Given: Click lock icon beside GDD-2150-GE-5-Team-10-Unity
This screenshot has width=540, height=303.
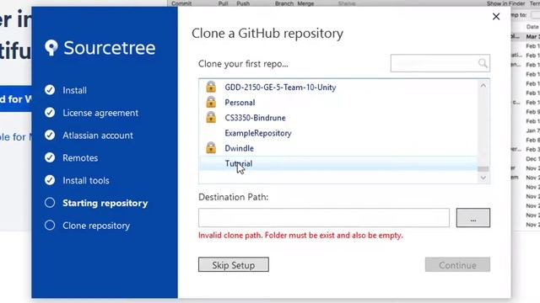Looking at the screenshot, I should 211,87.
